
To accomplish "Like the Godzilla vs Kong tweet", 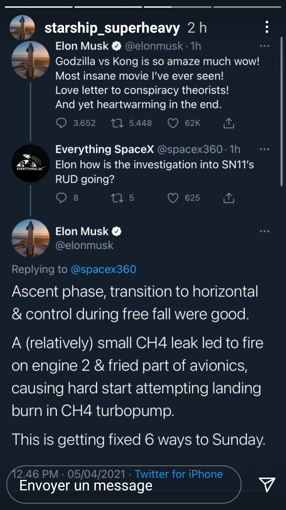I will tap(173, 123).
